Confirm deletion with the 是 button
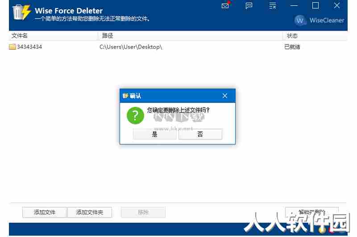Viewport: 357px width, 237px height. coord(154,134)
